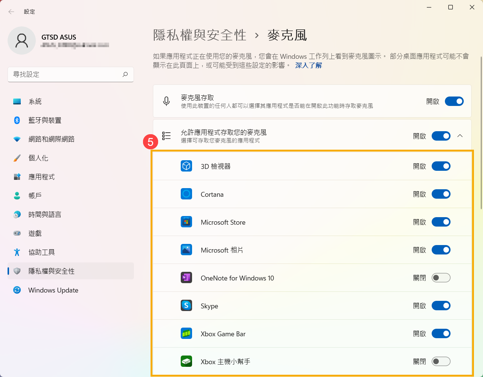Viewport: 483px width, 377px height.
Task: Click the 關閉 label in Xbox 主機小幫手 row
Action: click(420, 362)
